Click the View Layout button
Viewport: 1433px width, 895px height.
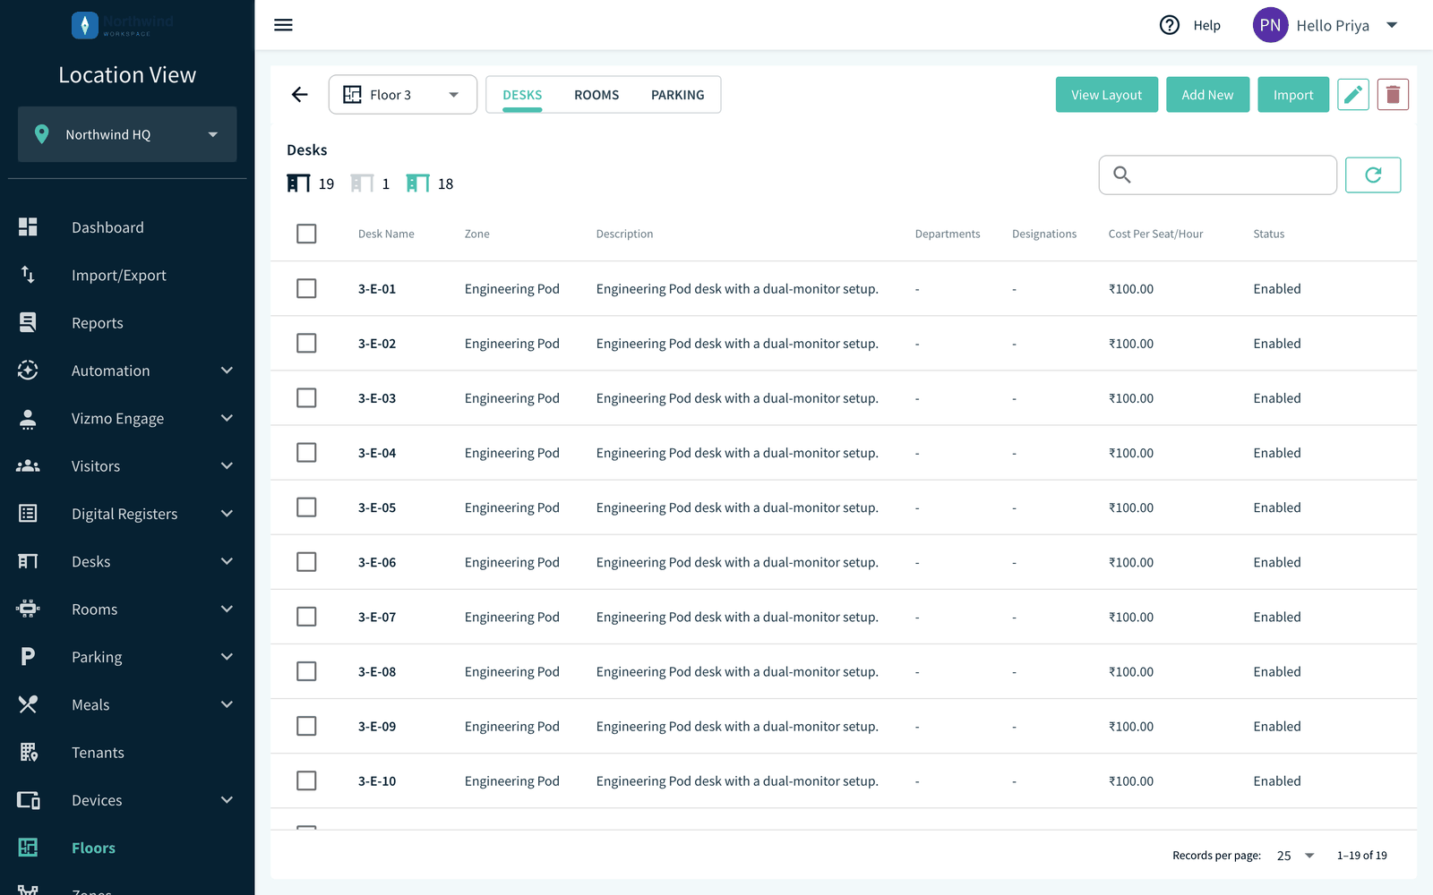(x=1107, y=95)
